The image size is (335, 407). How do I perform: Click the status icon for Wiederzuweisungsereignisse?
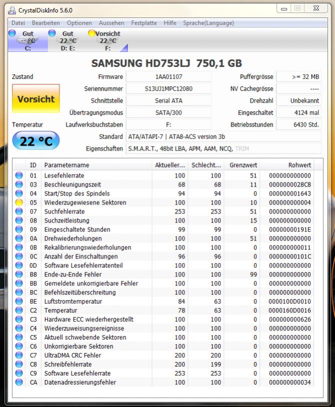tap(19, 328)
